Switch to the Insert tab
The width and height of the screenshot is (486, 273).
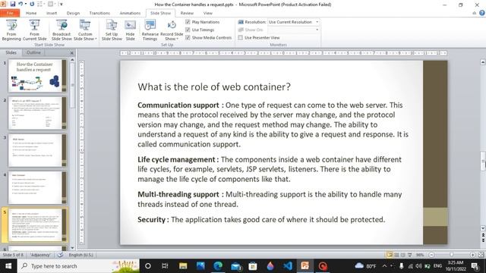coord(52,13)
